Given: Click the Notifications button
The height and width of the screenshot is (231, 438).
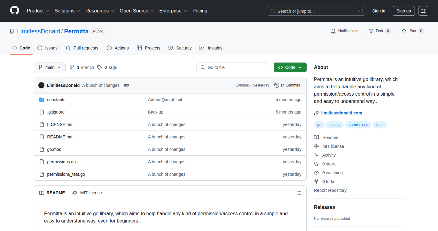Looking at the screenshot, I should (345, 31).
